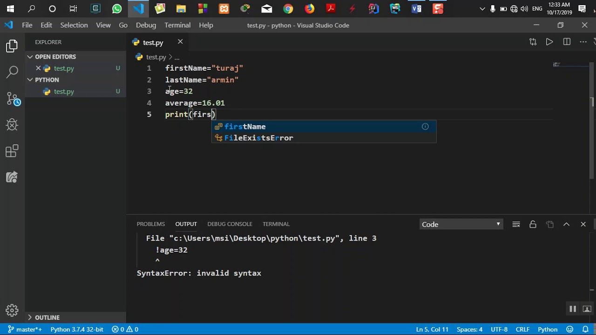Open the Terminal menu
The width and height of the screenshot is (596, 335).
point(177,25)
